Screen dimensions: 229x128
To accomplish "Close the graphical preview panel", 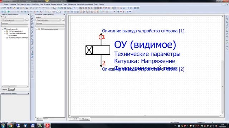I will point(29,93).
